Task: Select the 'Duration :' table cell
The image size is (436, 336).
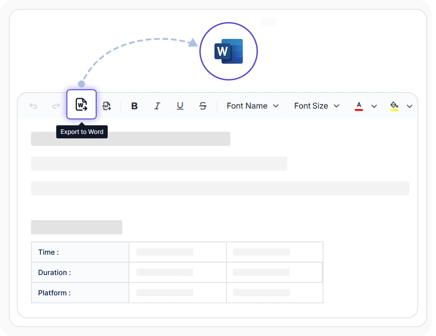Action: 80,272
